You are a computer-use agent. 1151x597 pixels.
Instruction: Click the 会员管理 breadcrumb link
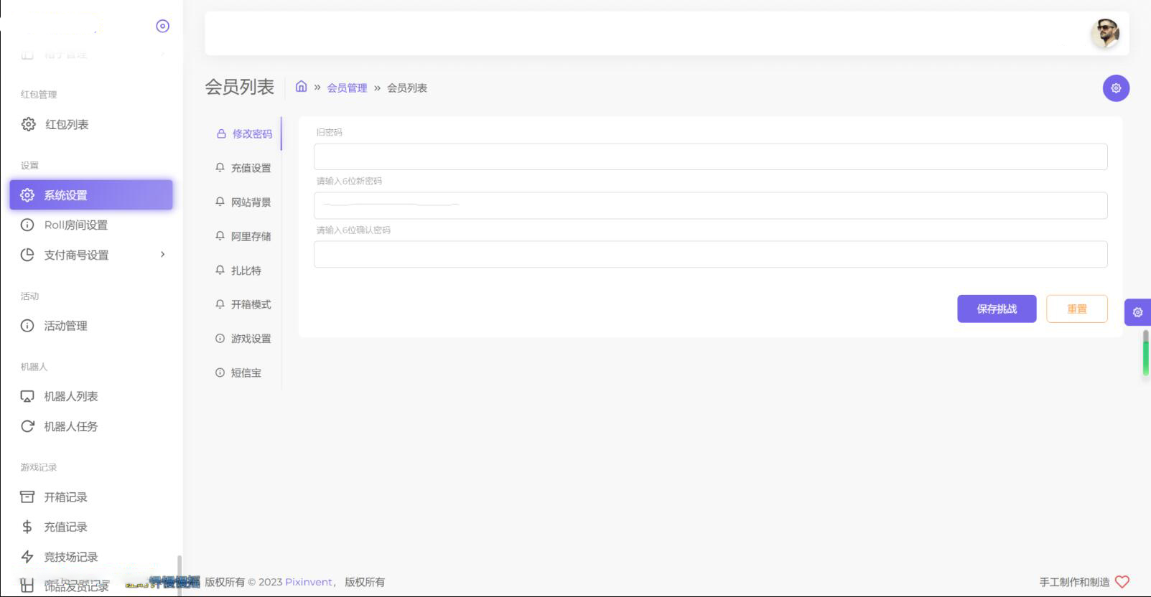347,88
